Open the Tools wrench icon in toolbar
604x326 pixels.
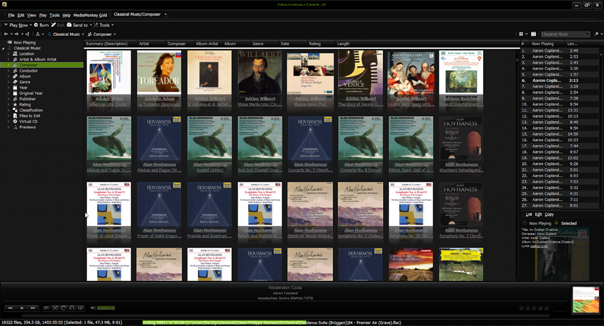pos(96,25)
